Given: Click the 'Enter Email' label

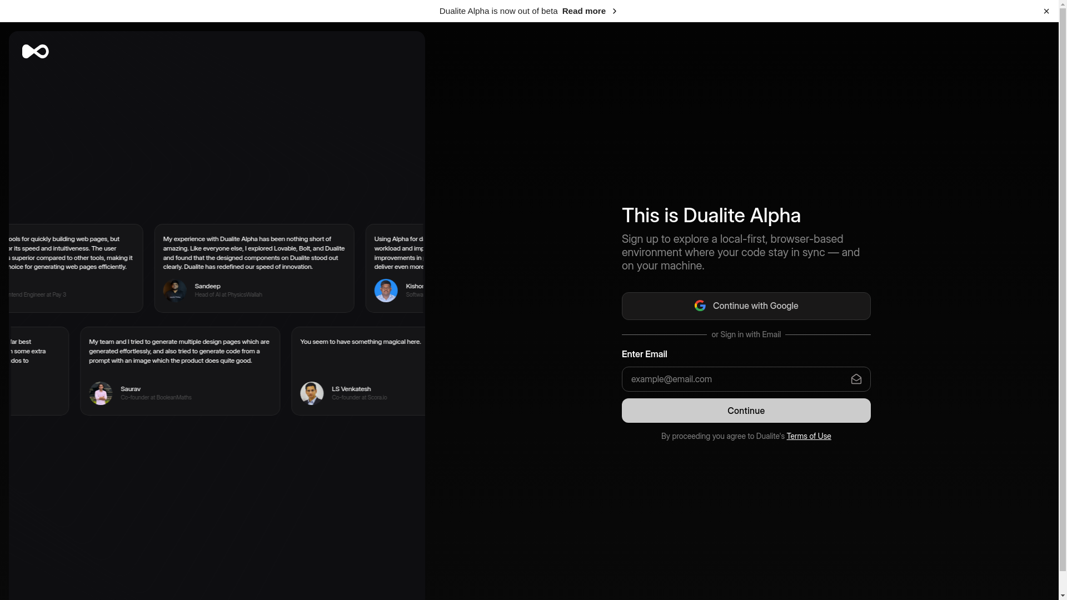Looking at the screenshot, I should [x=644, y=354].
